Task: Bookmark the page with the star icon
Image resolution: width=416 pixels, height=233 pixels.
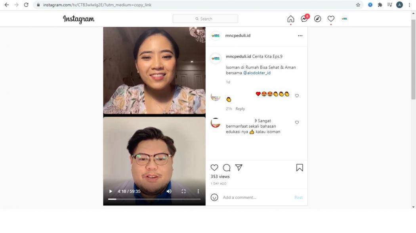Action: [358, 4]
